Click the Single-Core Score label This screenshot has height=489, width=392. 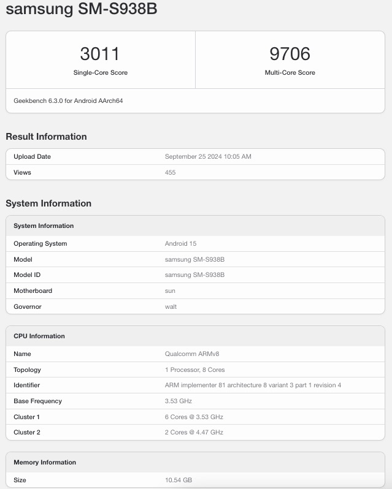(x=101, y=72)
